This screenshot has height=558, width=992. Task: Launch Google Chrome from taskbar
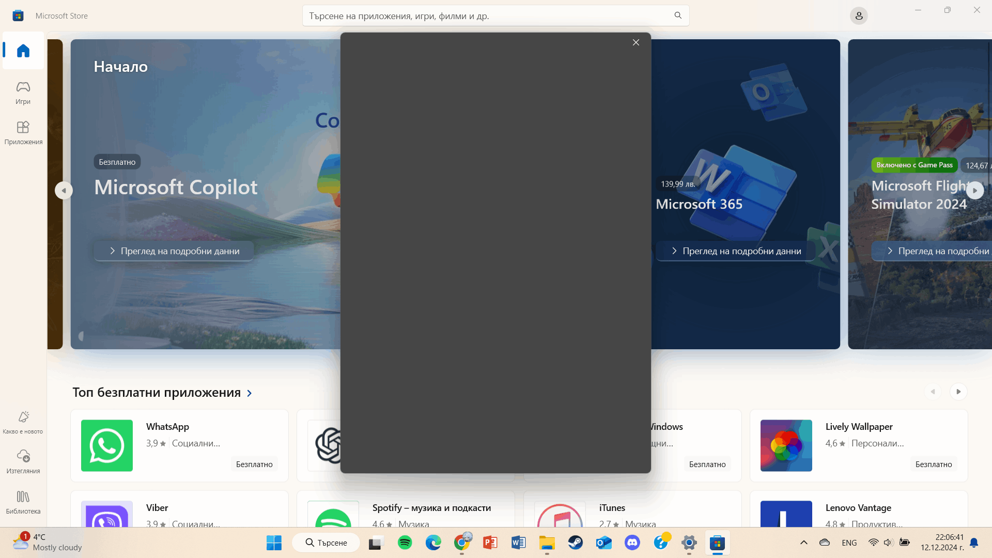[462, 542]
